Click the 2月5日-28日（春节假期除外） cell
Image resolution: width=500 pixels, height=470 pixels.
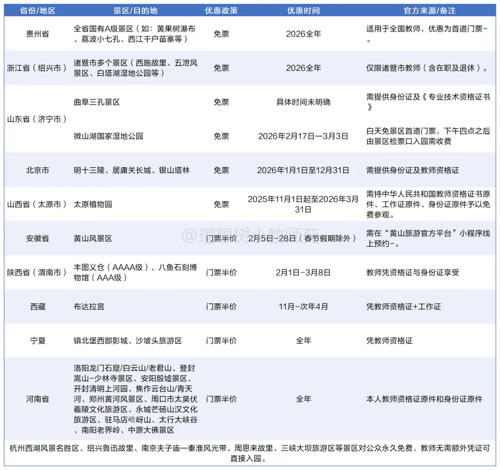click(x=303, y=238)
